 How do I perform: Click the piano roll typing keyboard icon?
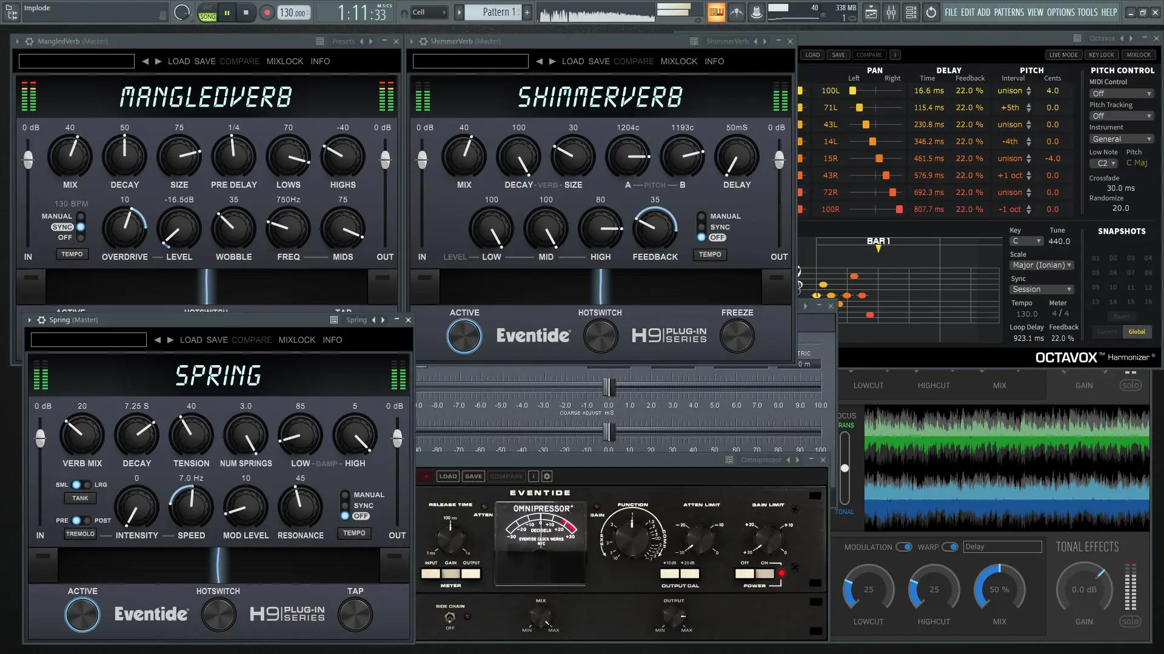point(716,12)
